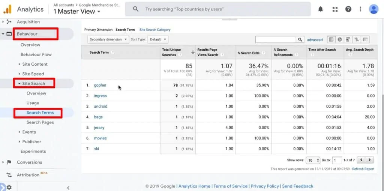384x191 pixels.
Task: Click the Go to page number field
Action: (337, 160)
